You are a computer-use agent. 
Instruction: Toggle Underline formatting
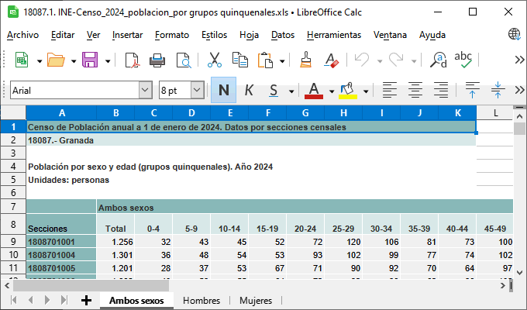coord(274,90)
